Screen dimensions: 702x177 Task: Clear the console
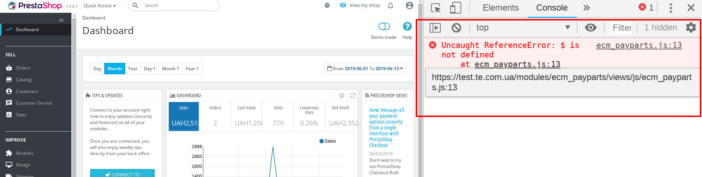click(x=456, y=27)
